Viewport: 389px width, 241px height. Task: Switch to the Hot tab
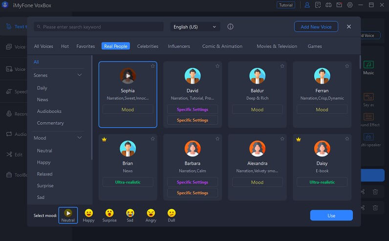pyautogui.click(x=65, y=46)
